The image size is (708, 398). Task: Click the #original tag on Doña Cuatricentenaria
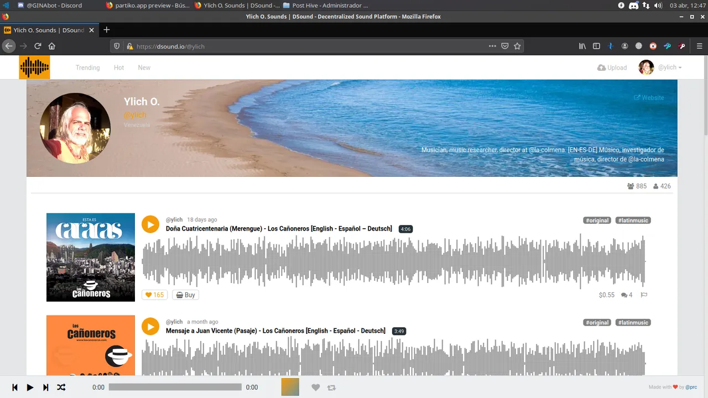click(x=597, y=221)
